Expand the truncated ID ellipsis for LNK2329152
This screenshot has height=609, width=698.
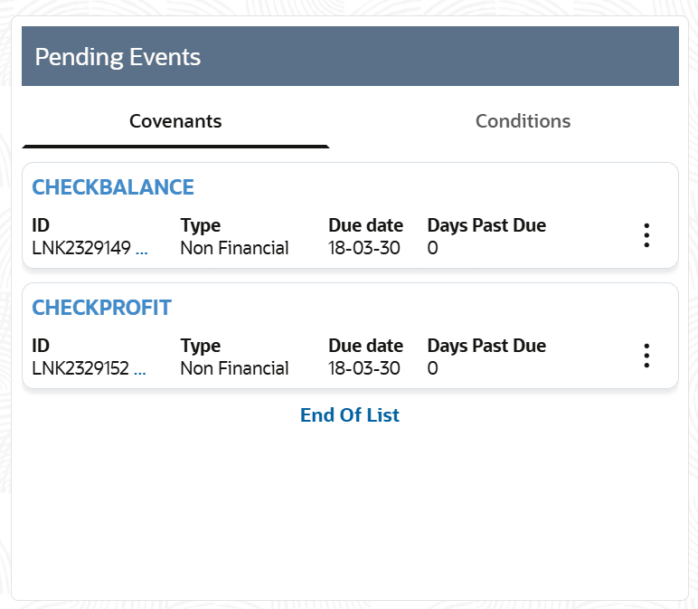tap(140, 369)
